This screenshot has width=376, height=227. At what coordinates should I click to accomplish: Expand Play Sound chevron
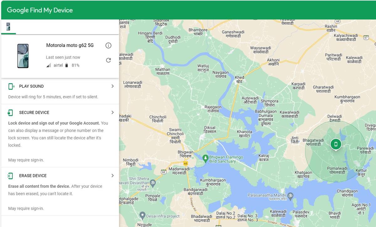(x=112, y=86)
